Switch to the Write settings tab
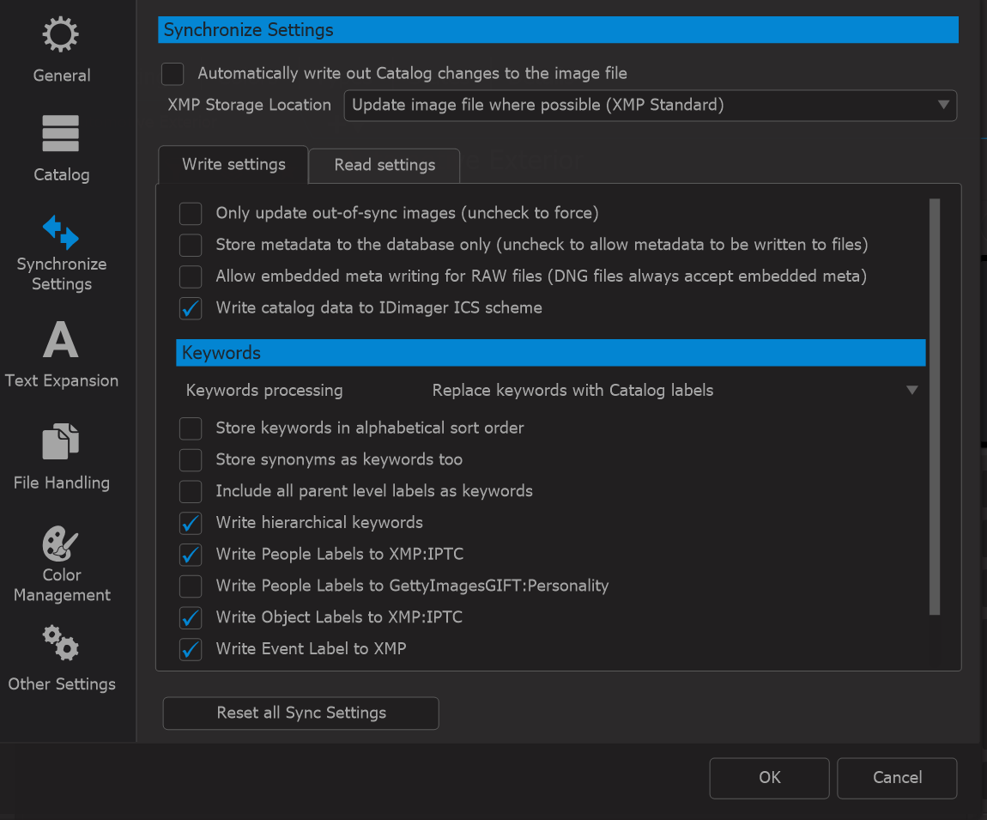The width and height of the screenshot is (987, 820). tap(233, 164)
